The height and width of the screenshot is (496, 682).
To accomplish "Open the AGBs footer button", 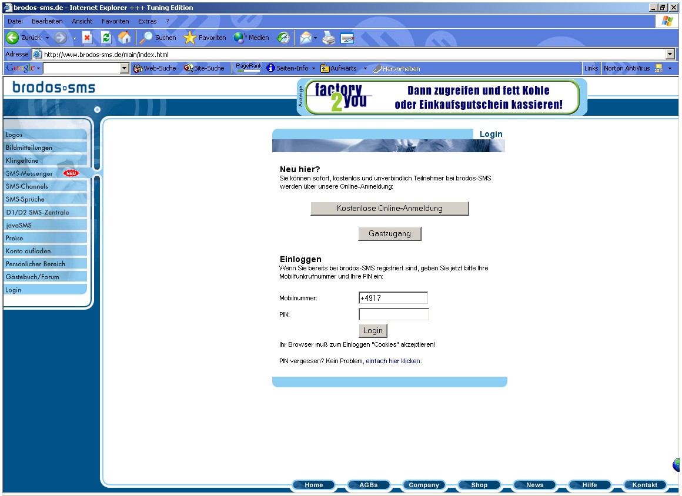I will [369, 485].
